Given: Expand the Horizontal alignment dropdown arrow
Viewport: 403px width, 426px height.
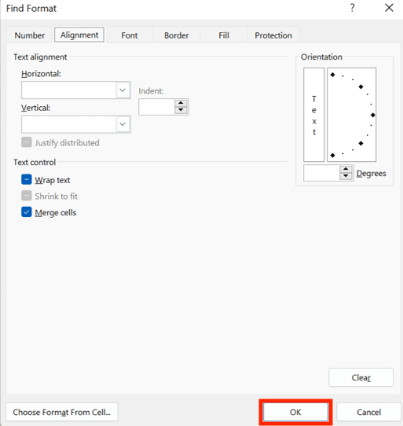Looking at the screenshot, I should tap(123, 90).
